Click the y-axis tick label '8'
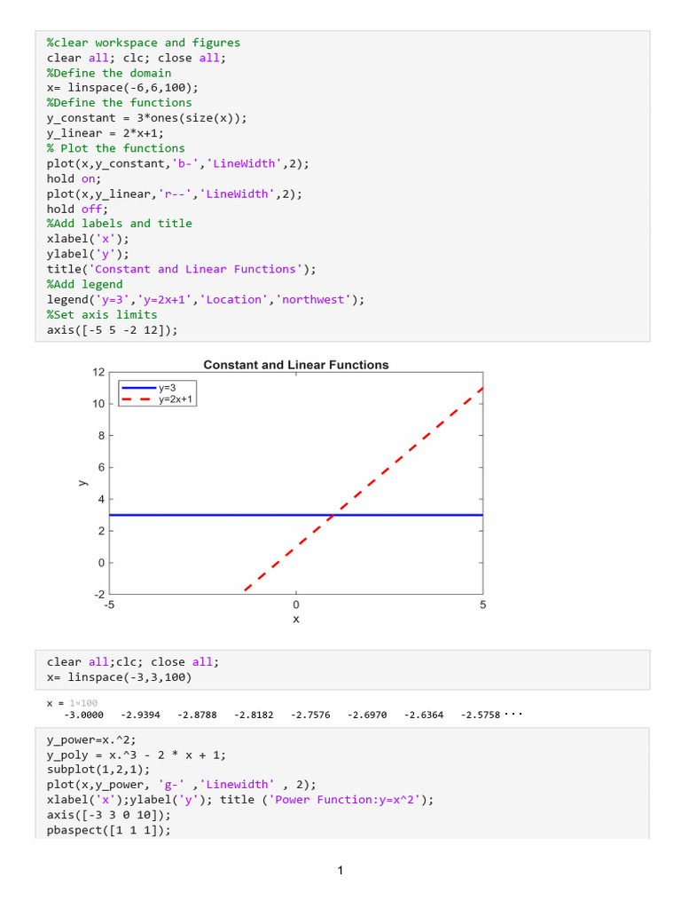 [x=101, y=435]
